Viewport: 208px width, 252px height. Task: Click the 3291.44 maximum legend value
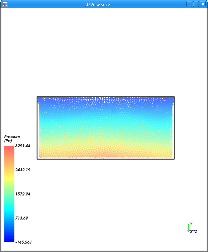point(23,146)
